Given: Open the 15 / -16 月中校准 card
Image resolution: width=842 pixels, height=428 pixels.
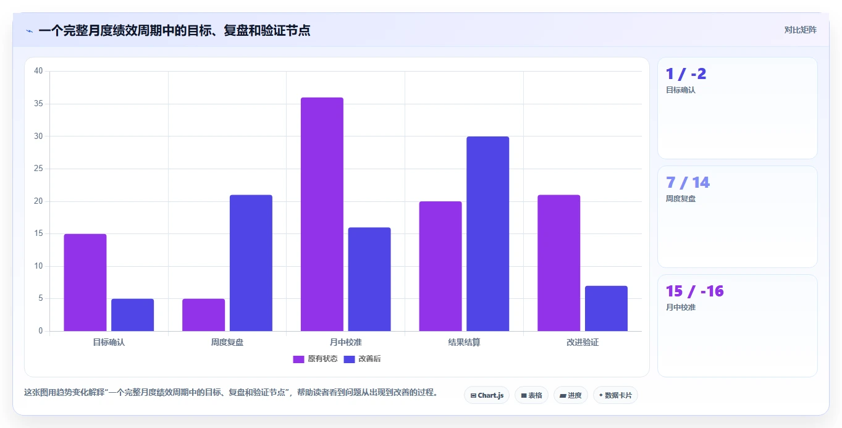Looking at the screenshot, I should pos(738,325).
